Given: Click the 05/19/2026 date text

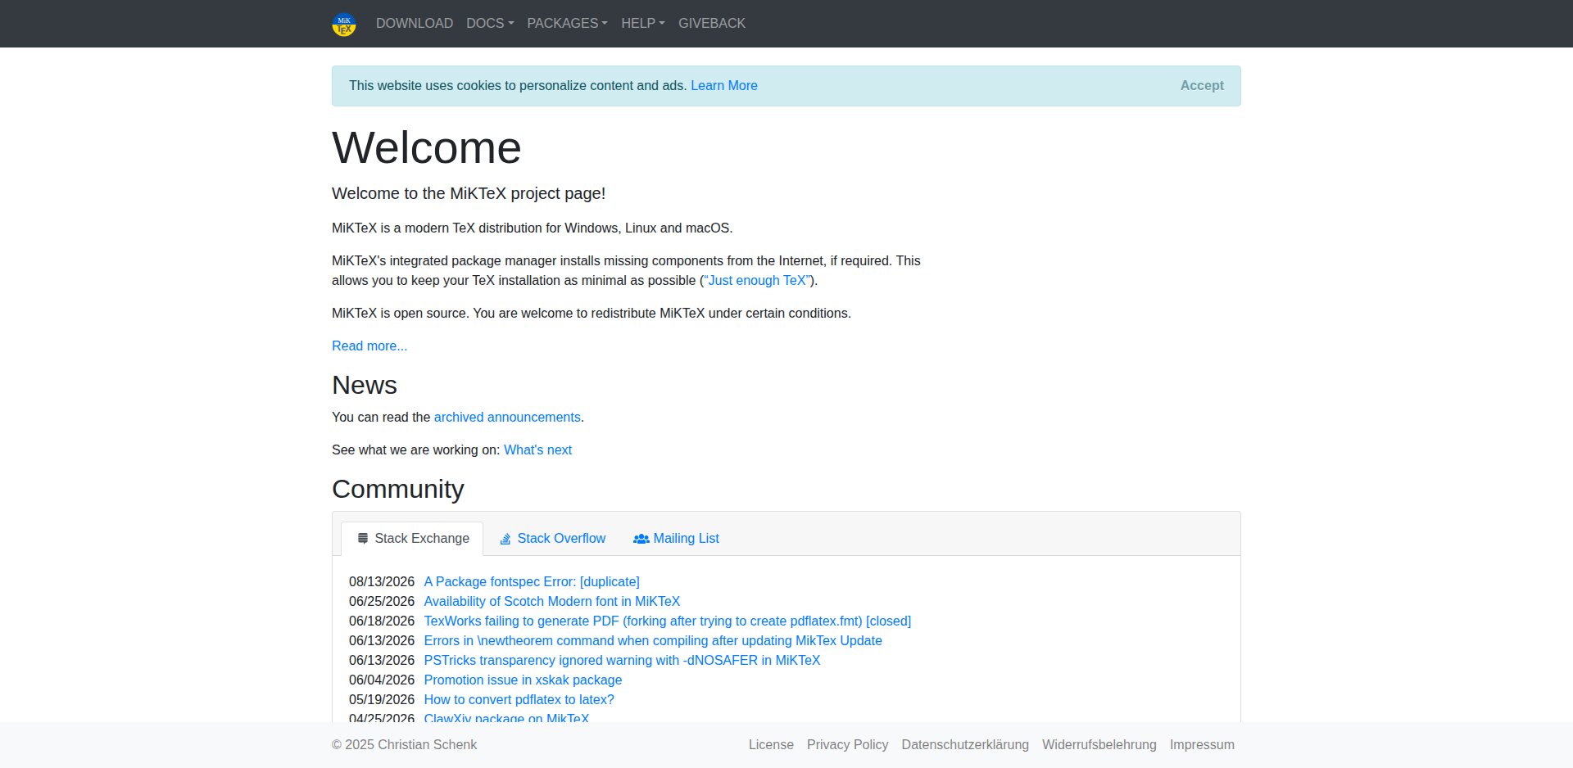Looking at the screenshot, I should (382, 699).
